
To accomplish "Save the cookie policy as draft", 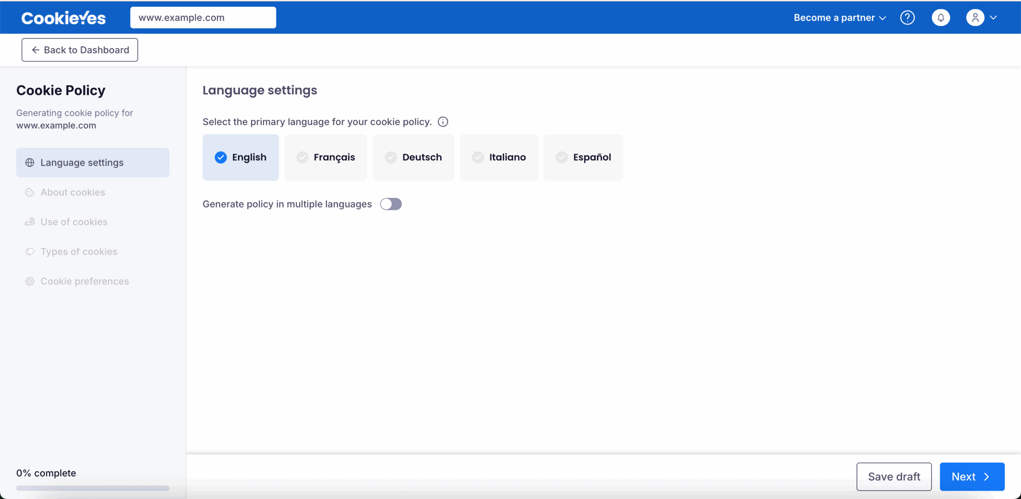I will click(893, 476).
